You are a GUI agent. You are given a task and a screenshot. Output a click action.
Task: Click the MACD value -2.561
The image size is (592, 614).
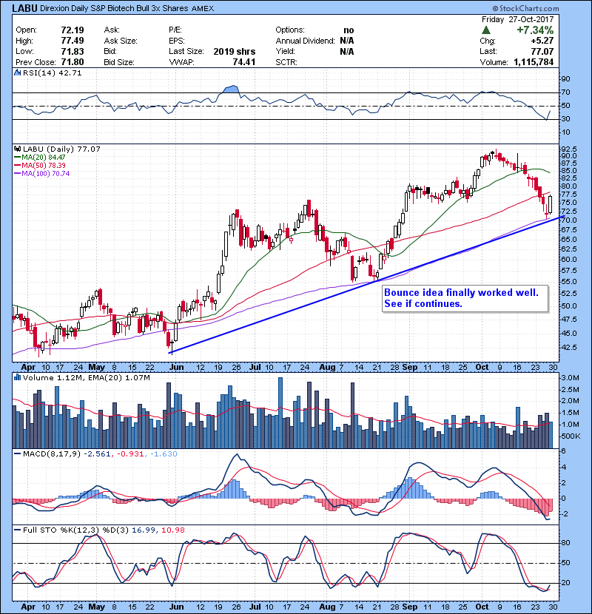click(97, 454)
